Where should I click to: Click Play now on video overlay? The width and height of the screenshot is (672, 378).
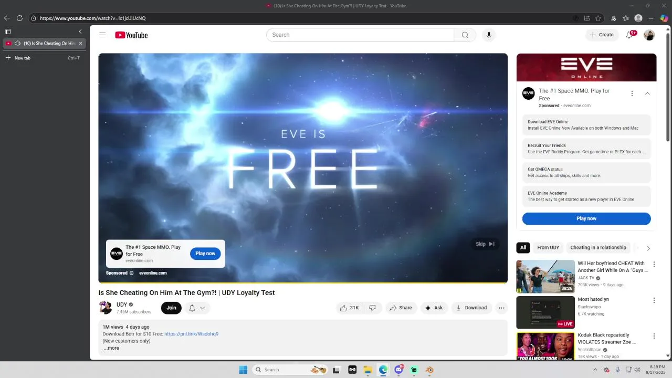pyautogui.click(x=205, y=254)
